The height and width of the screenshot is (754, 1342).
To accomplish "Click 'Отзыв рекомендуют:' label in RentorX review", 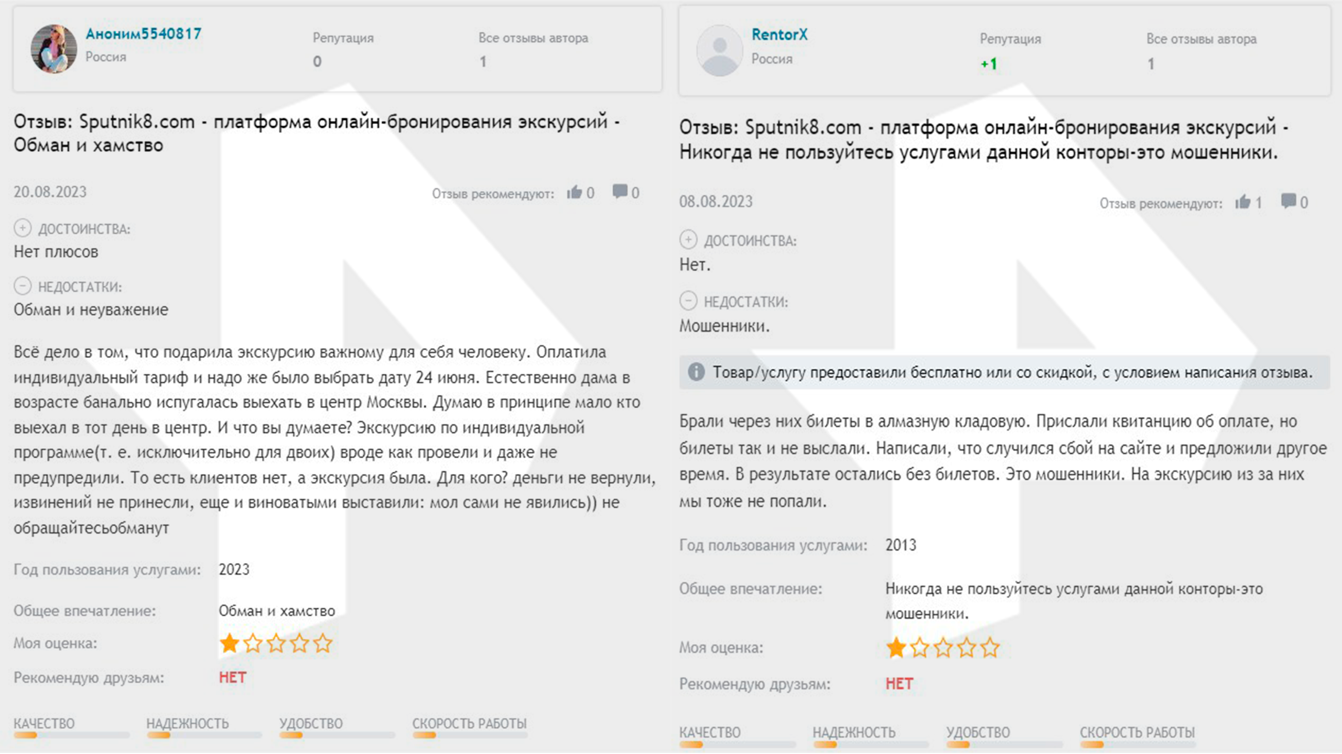I will coord(1161,203).
